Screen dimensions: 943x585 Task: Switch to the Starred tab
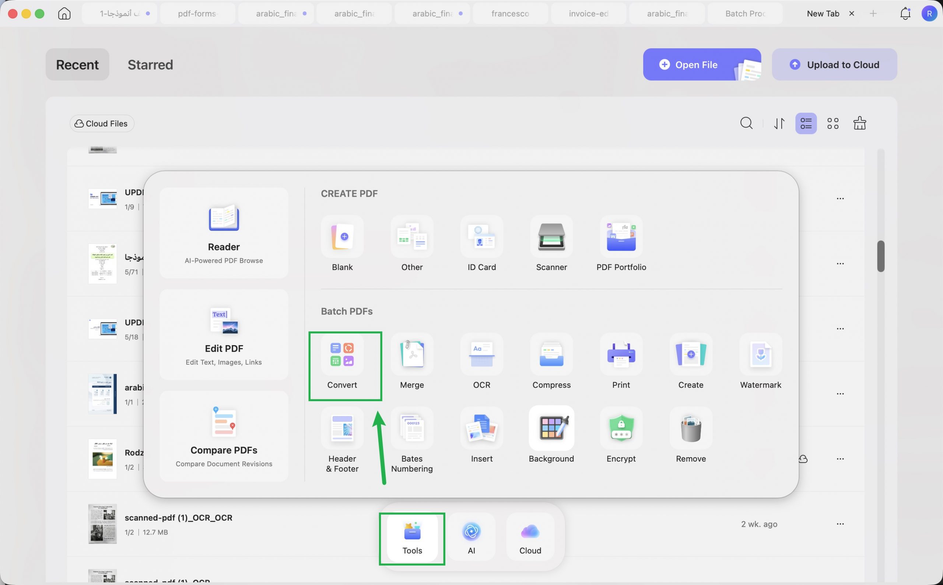(150, 64)
